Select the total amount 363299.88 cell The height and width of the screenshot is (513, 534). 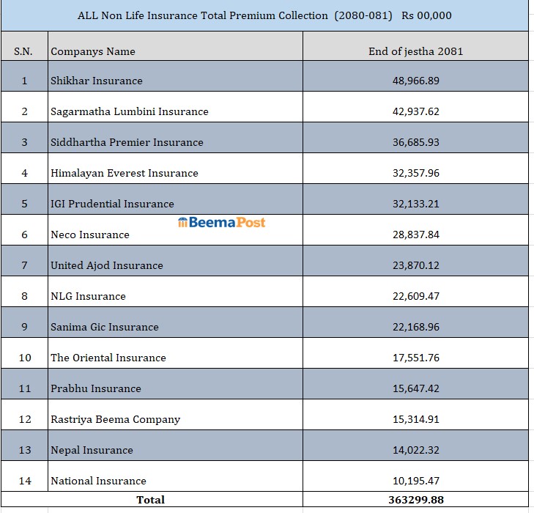pos(415,500)
